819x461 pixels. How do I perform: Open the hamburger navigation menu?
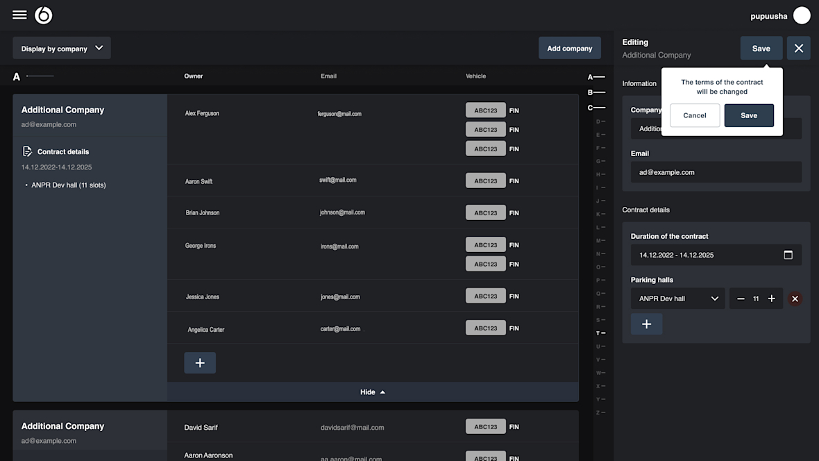pyautogui.click(x=19, y=14)
